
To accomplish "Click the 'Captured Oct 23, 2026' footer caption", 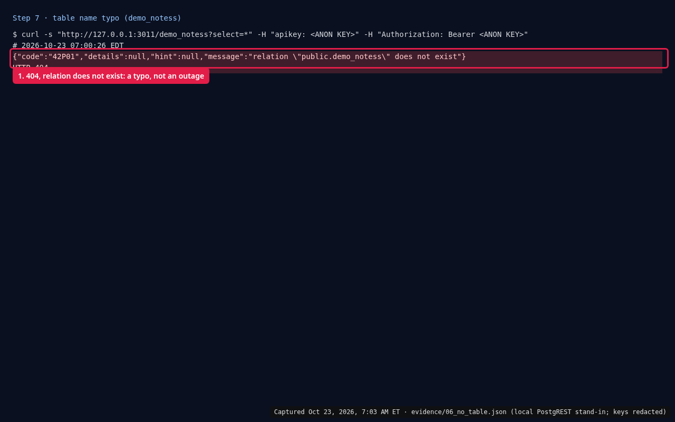I will [x=470, y=412].
